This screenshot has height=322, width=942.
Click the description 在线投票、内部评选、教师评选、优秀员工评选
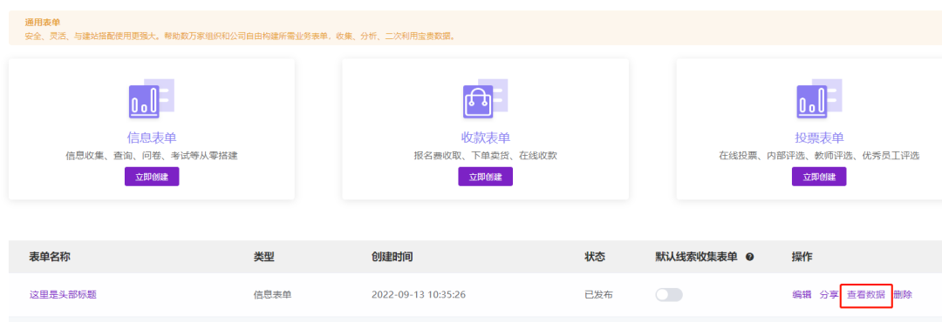pyautogui.click(x=819, y=156)
